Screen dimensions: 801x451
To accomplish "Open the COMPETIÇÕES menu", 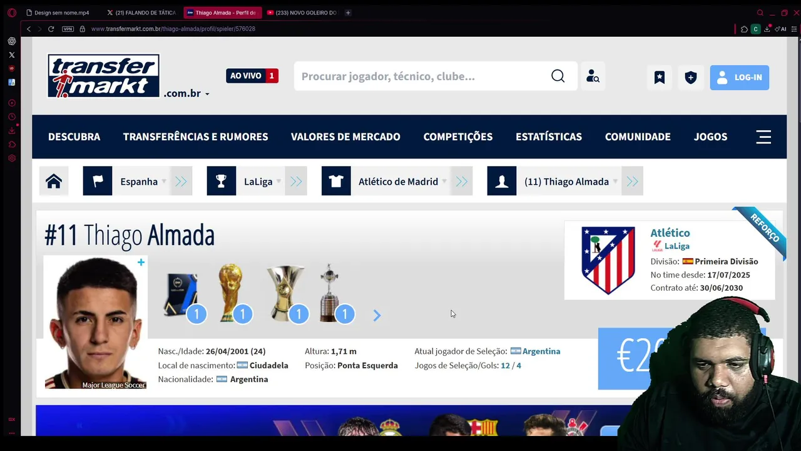I will pos(458,137).
